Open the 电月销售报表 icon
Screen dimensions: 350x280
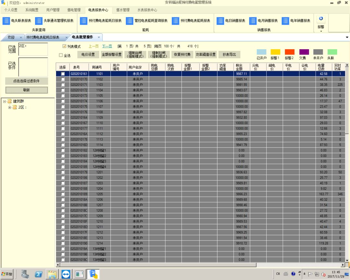[x=253, y=21]
